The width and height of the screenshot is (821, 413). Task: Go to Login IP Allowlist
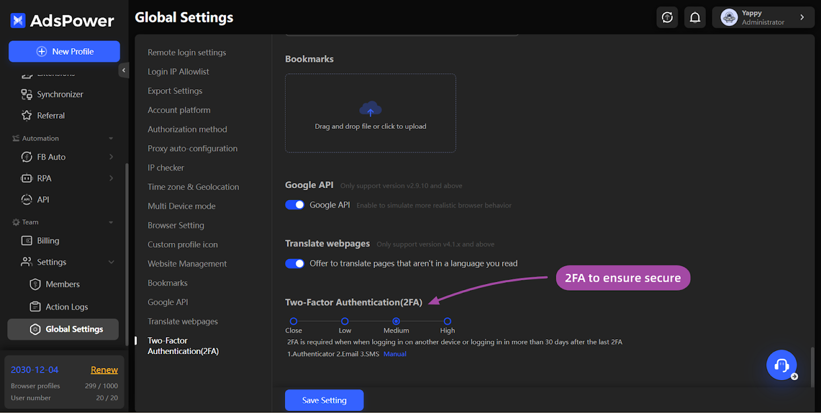(178, 72)
